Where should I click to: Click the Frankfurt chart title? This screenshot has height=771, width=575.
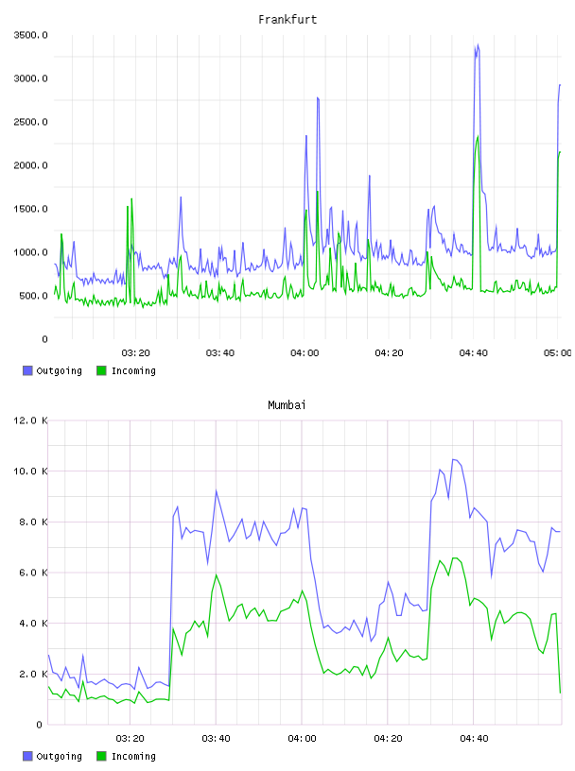pyautogui.click(x=287, y=20)
